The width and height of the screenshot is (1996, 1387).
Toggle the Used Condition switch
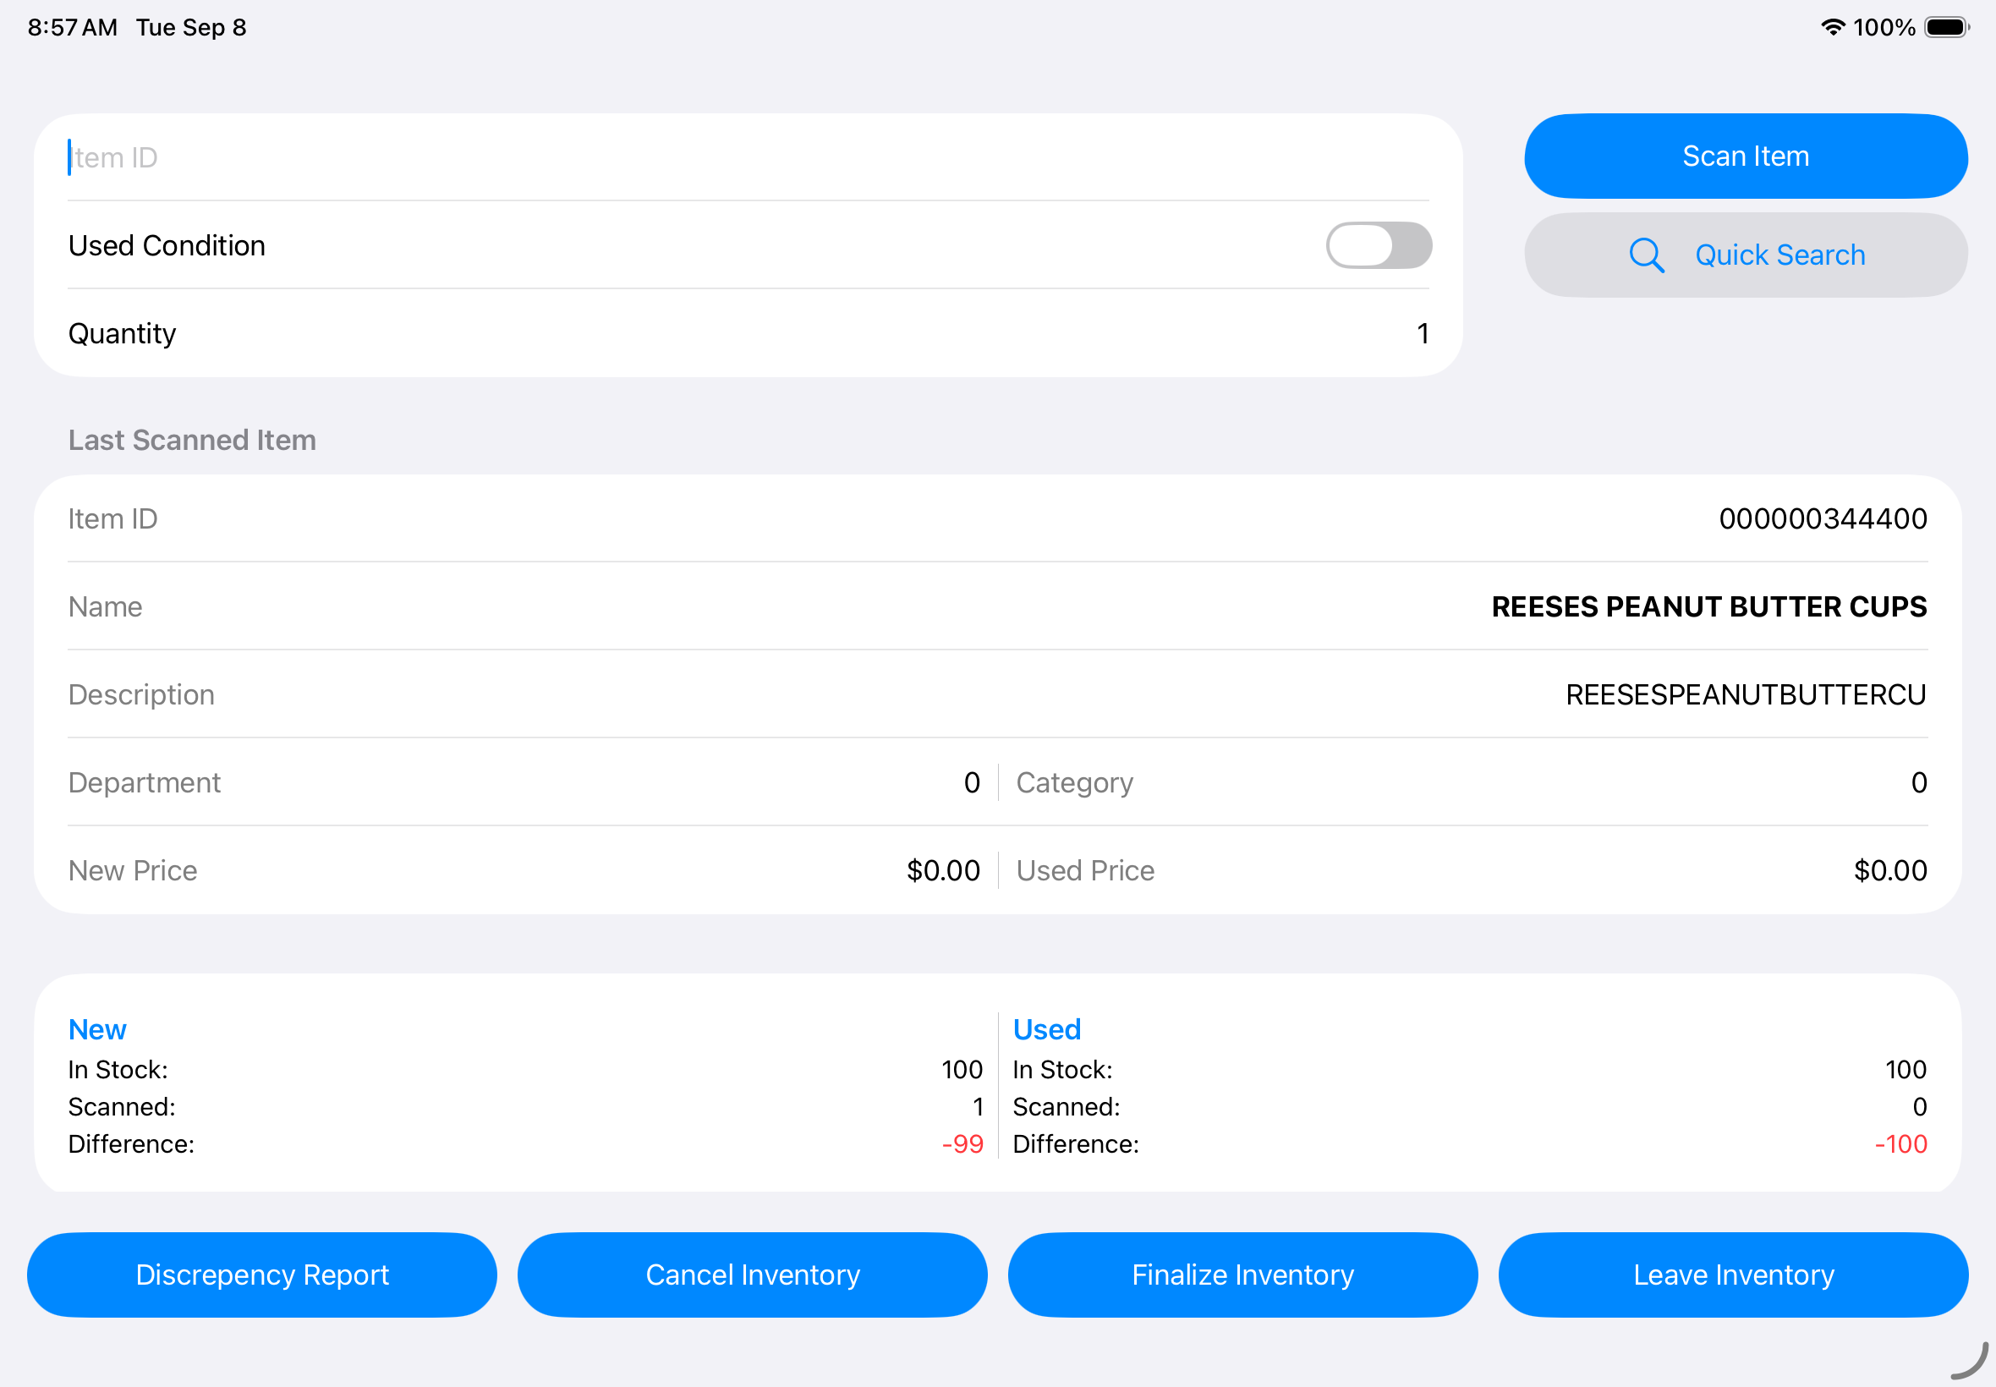point(1378,245)
